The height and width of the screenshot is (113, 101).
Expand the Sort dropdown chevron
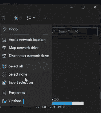pyautogui.click(x=21, y=18)
